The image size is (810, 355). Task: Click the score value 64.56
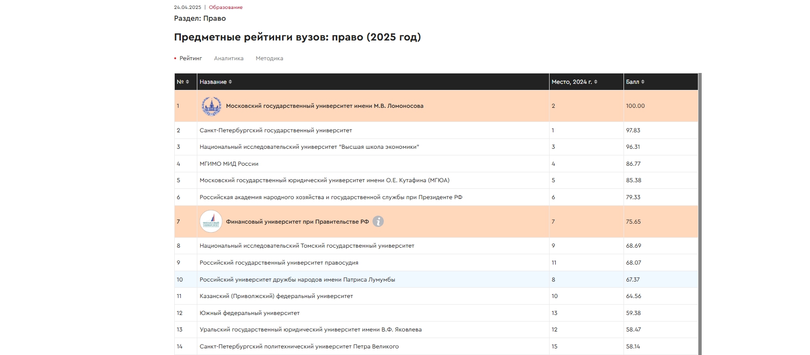(634, 296)
